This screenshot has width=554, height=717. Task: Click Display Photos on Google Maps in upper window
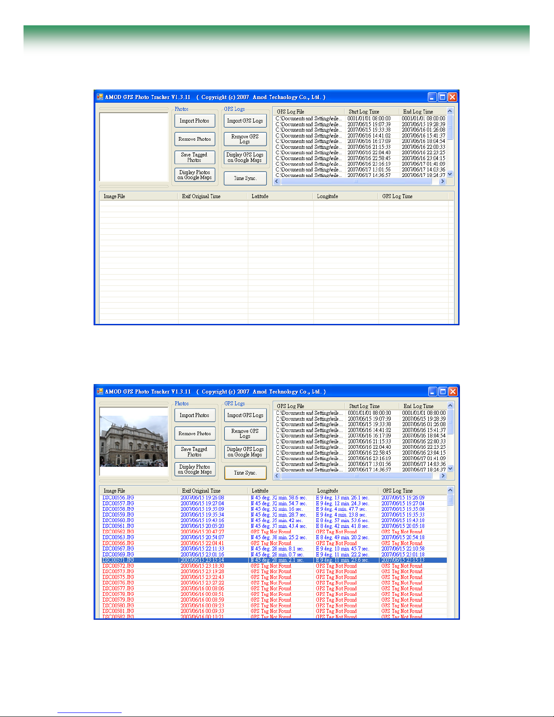coord(195,175)
